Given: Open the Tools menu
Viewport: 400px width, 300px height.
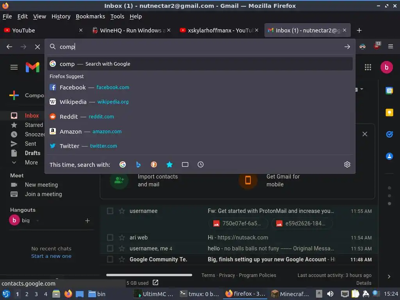Looking at the screenshot, I should (x=117, y=16).
